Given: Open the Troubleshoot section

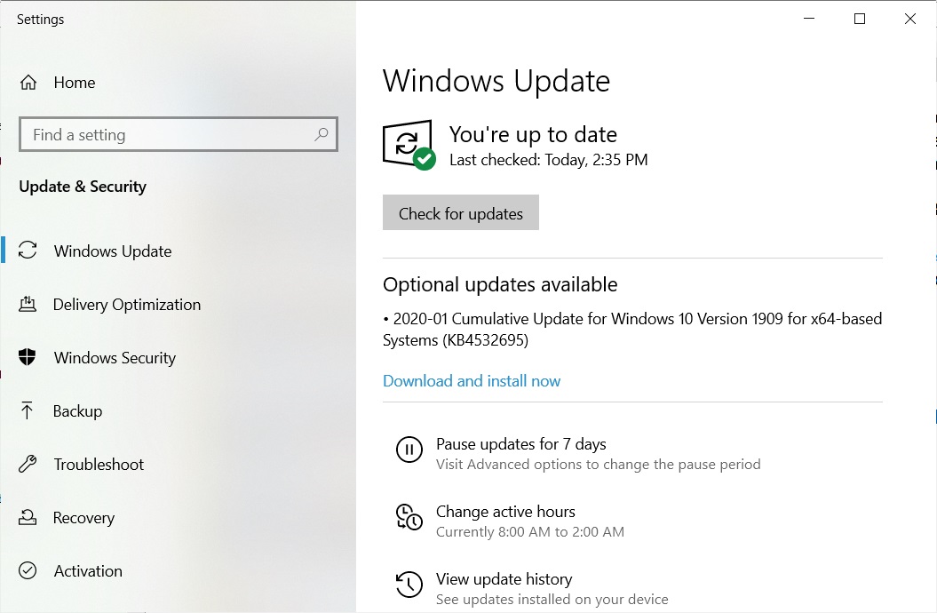Looking at the screenshot, I should click(99, 465).
